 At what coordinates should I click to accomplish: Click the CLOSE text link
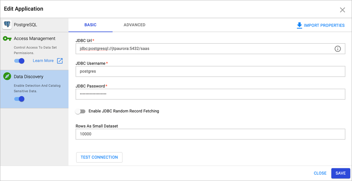320,173
